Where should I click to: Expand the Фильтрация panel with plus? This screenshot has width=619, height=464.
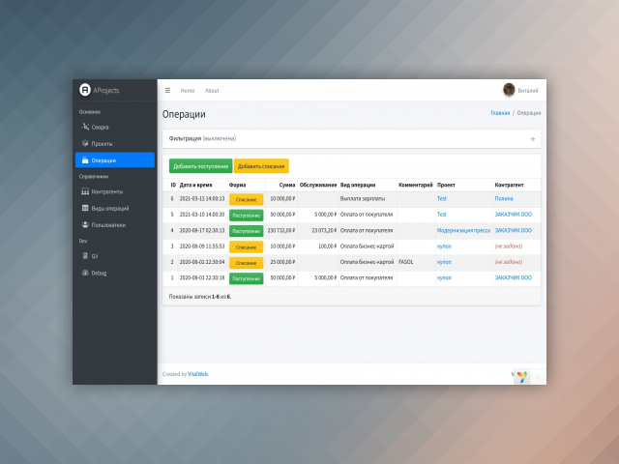[x=533, y=139]
